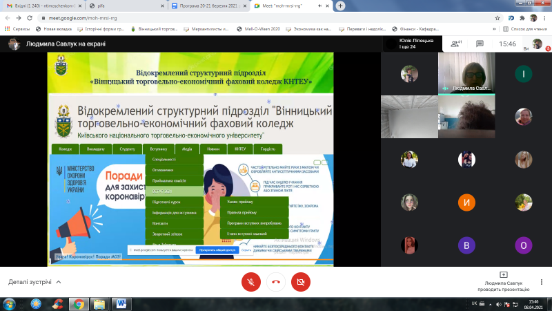Open the participants list icon
Viewport: 552px width, 311px height.
tap(456, 44)
